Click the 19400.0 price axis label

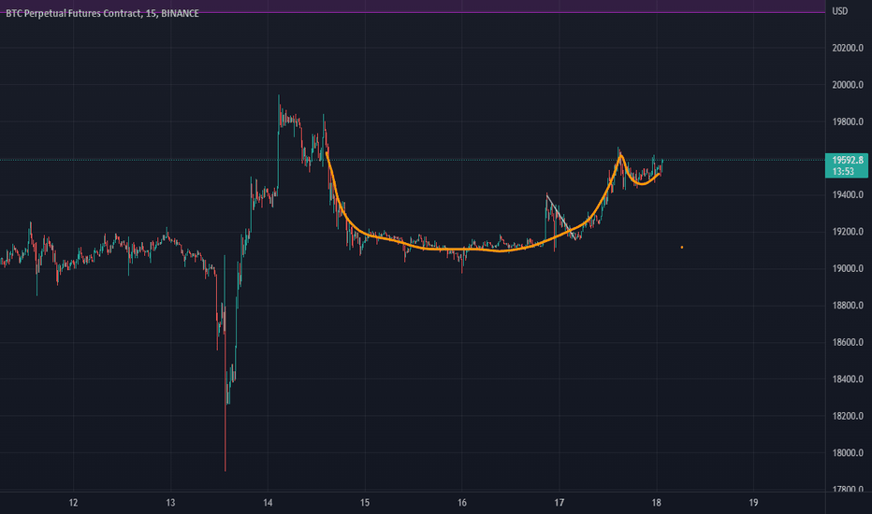click(848, 195)
